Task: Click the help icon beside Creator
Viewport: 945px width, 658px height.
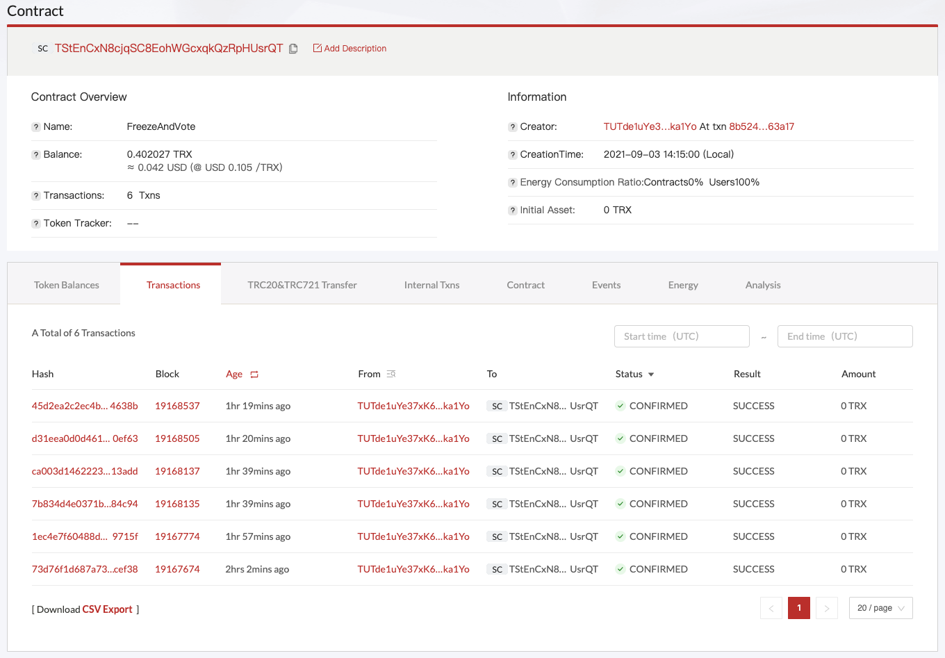Action: [512, 126]
